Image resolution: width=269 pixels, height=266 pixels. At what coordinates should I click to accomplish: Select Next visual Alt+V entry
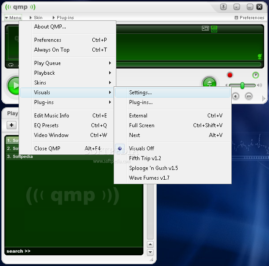pos(173,135)
